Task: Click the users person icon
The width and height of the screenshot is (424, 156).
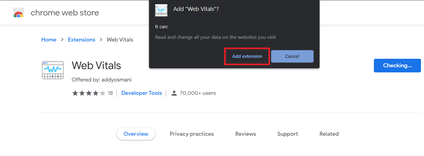Action: [174, 93]
